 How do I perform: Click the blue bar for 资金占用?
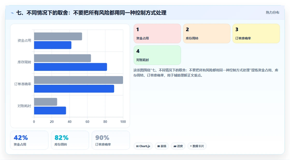[53, 45]
